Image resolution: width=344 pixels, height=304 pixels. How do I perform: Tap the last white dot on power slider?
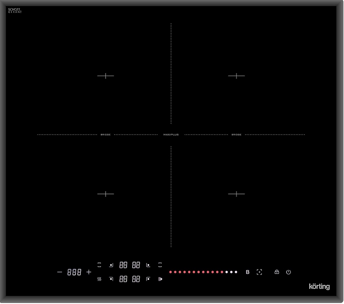pyautogui.click(x=236, y=272)
